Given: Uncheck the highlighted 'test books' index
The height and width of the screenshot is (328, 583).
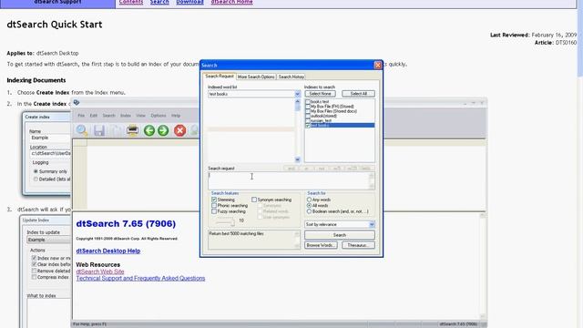Looking at the screenshot, I should (308, 126).
